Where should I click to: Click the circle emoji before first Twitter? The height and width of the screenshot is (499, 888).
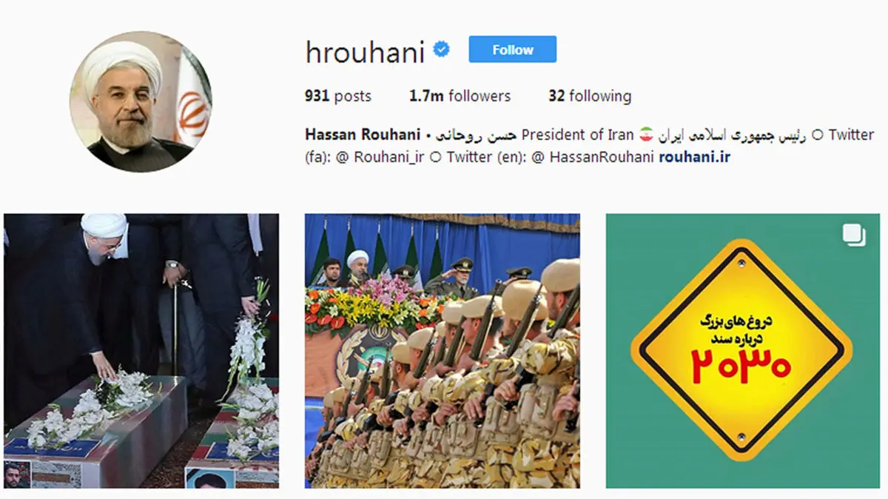click(817, 135)
